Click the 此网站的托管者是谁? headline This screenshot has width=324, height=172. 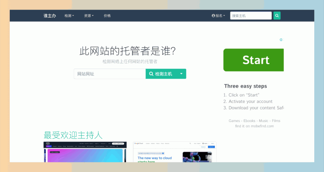point(128,51)
